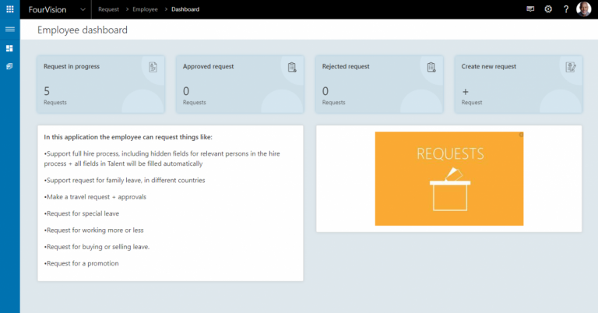Click the plus sign to add request
The image size is (598, 313).
(466, 92)
